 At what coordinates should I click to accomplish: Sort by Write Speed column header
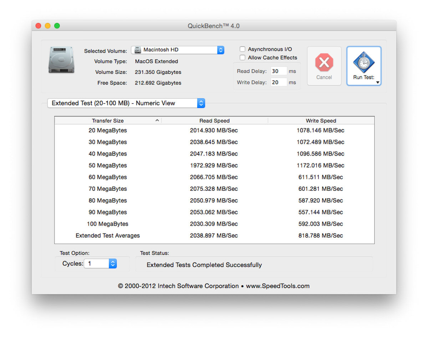pos(321,121)
